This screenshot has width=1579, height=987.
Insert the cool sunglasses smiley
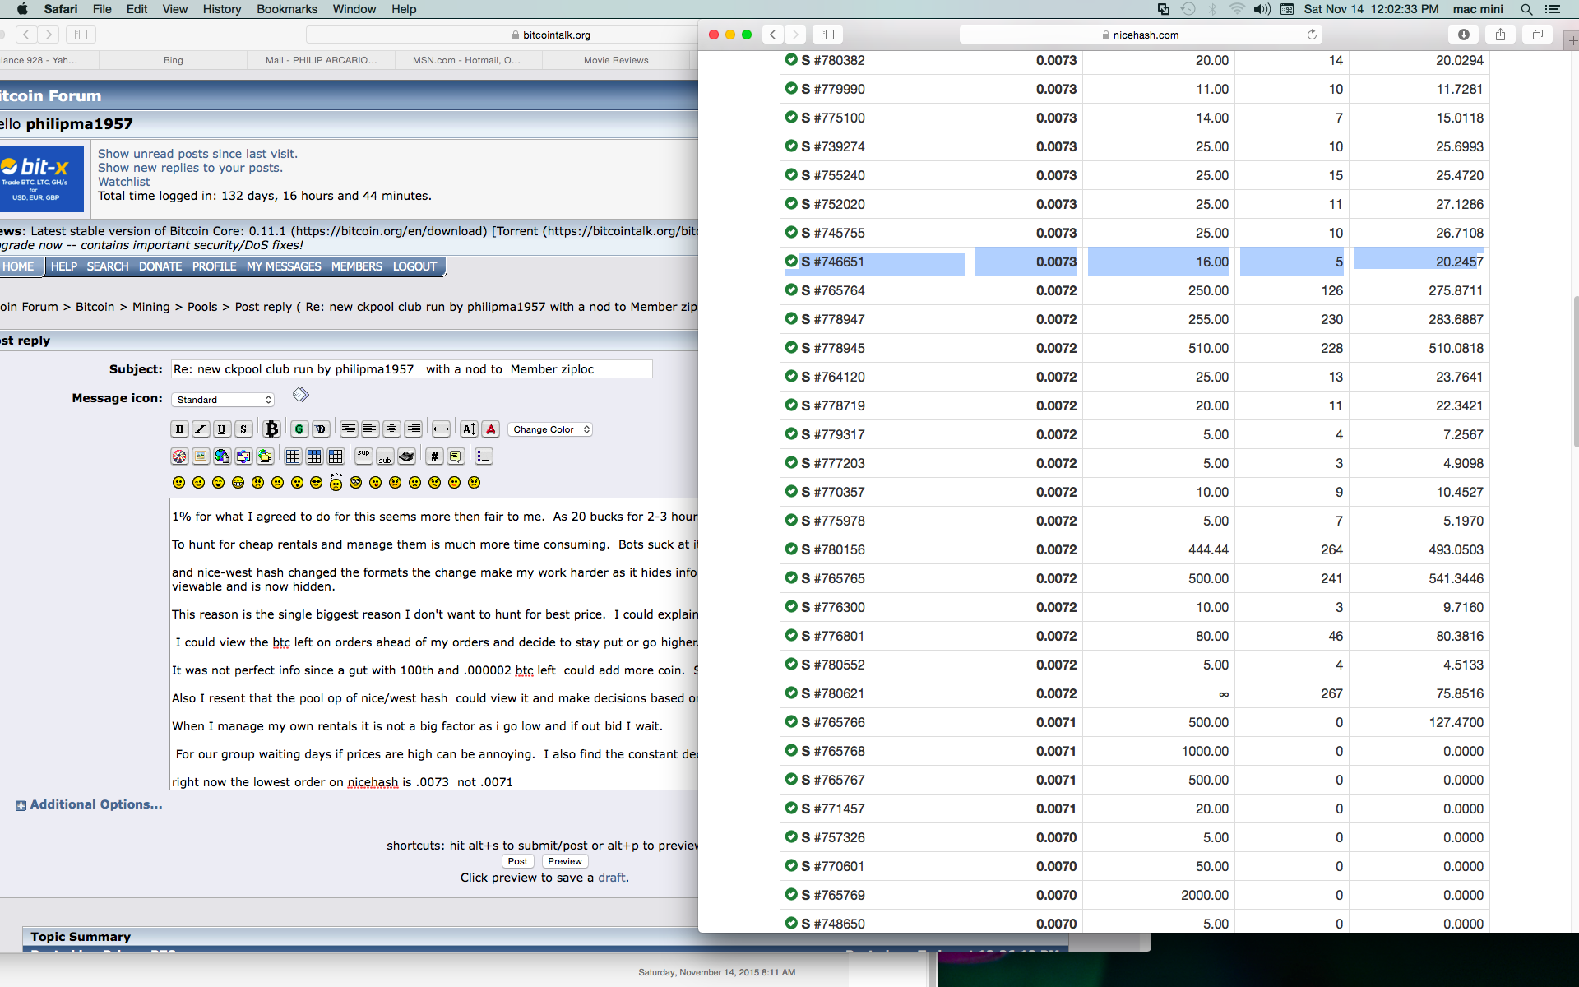pyautogui.click(x=317, y=483)
